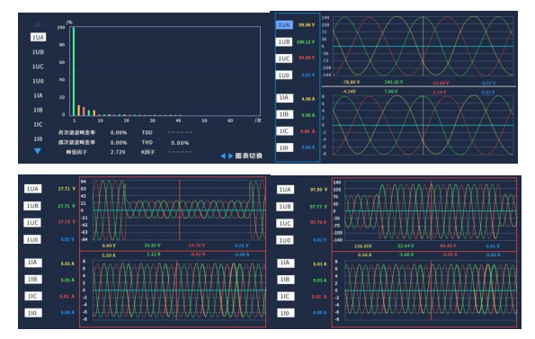Viewport: 535px width, 339px height.
Task: Toggle 1I0 channel in the 17.71 V panel
Action: coord(33,313)
